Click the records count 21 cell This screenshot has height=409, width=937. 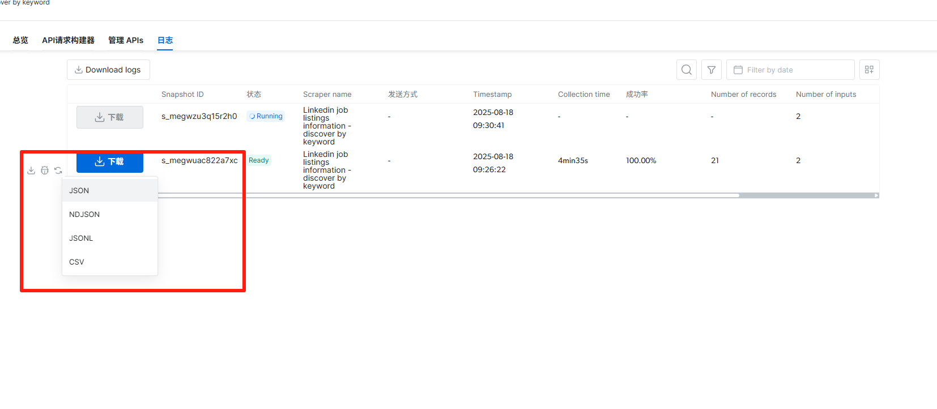click(x=715, y=160)
